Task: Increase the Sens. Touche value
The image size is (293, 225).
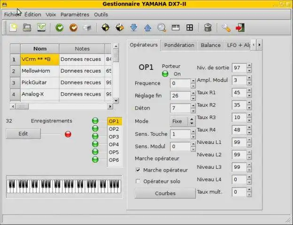Action: pos(193,132)
